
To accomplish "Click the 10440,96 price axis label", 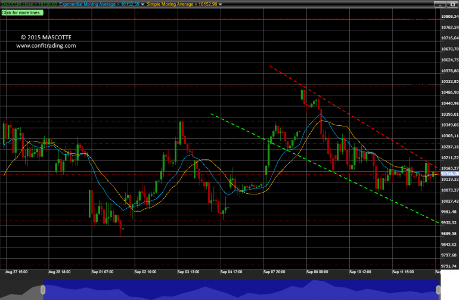I will (450, 103).
